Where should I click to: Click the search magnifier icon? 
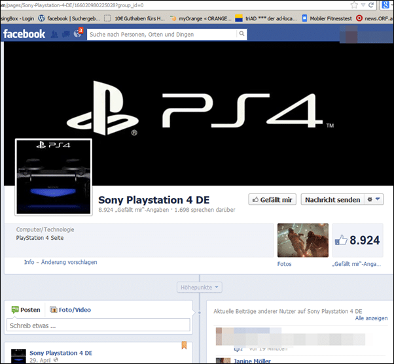point(242,33)
